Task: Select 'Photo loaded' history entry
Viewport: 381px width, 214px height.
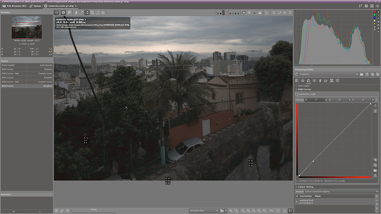Action: (x=27, y=65)
